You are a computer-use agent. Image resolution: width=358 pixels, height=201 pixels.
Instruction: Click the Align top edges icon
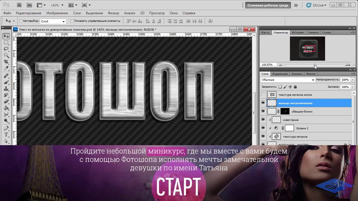[128, 21]
